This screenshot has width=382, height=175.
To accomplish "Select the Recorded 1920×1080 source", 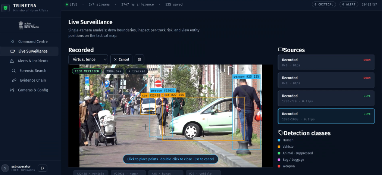I will tap(326, 116).
